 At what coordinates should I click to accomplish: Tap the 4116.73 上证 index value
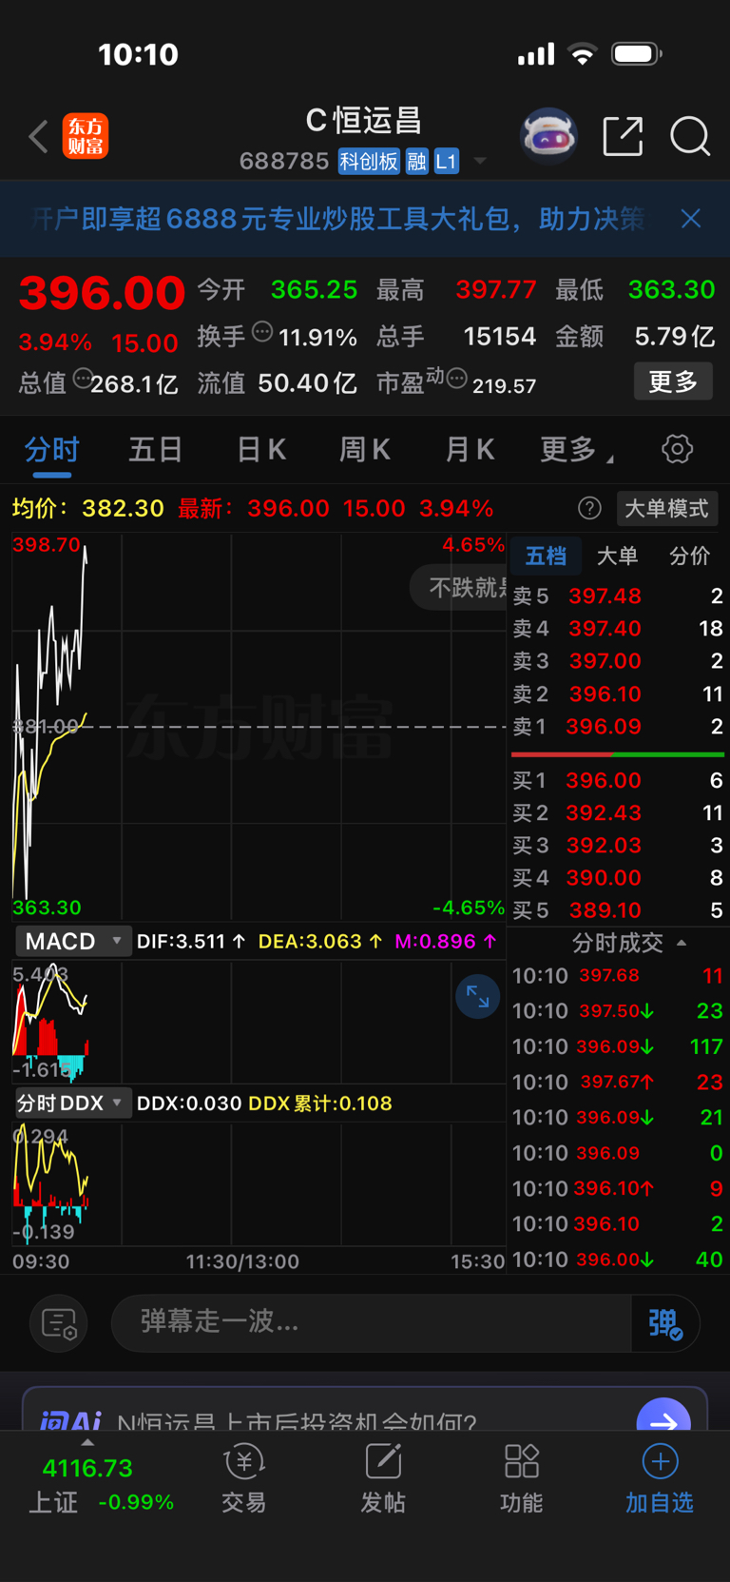[87, 1469]
